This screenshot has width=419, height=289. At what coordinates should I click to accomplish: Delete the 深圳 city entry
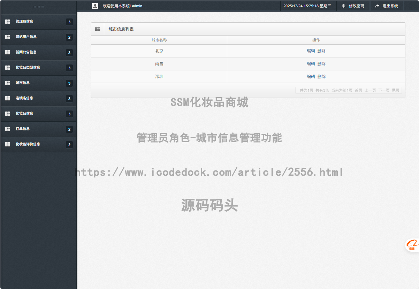click(x=322, y=77)
